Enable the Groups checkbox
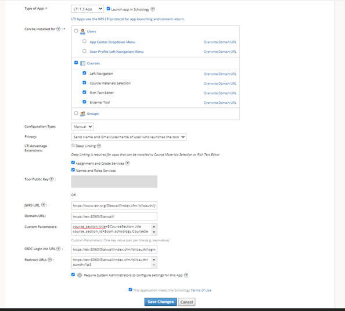Image resolution: width=345 pixels, height=311 pixels. tap(76, 113)
